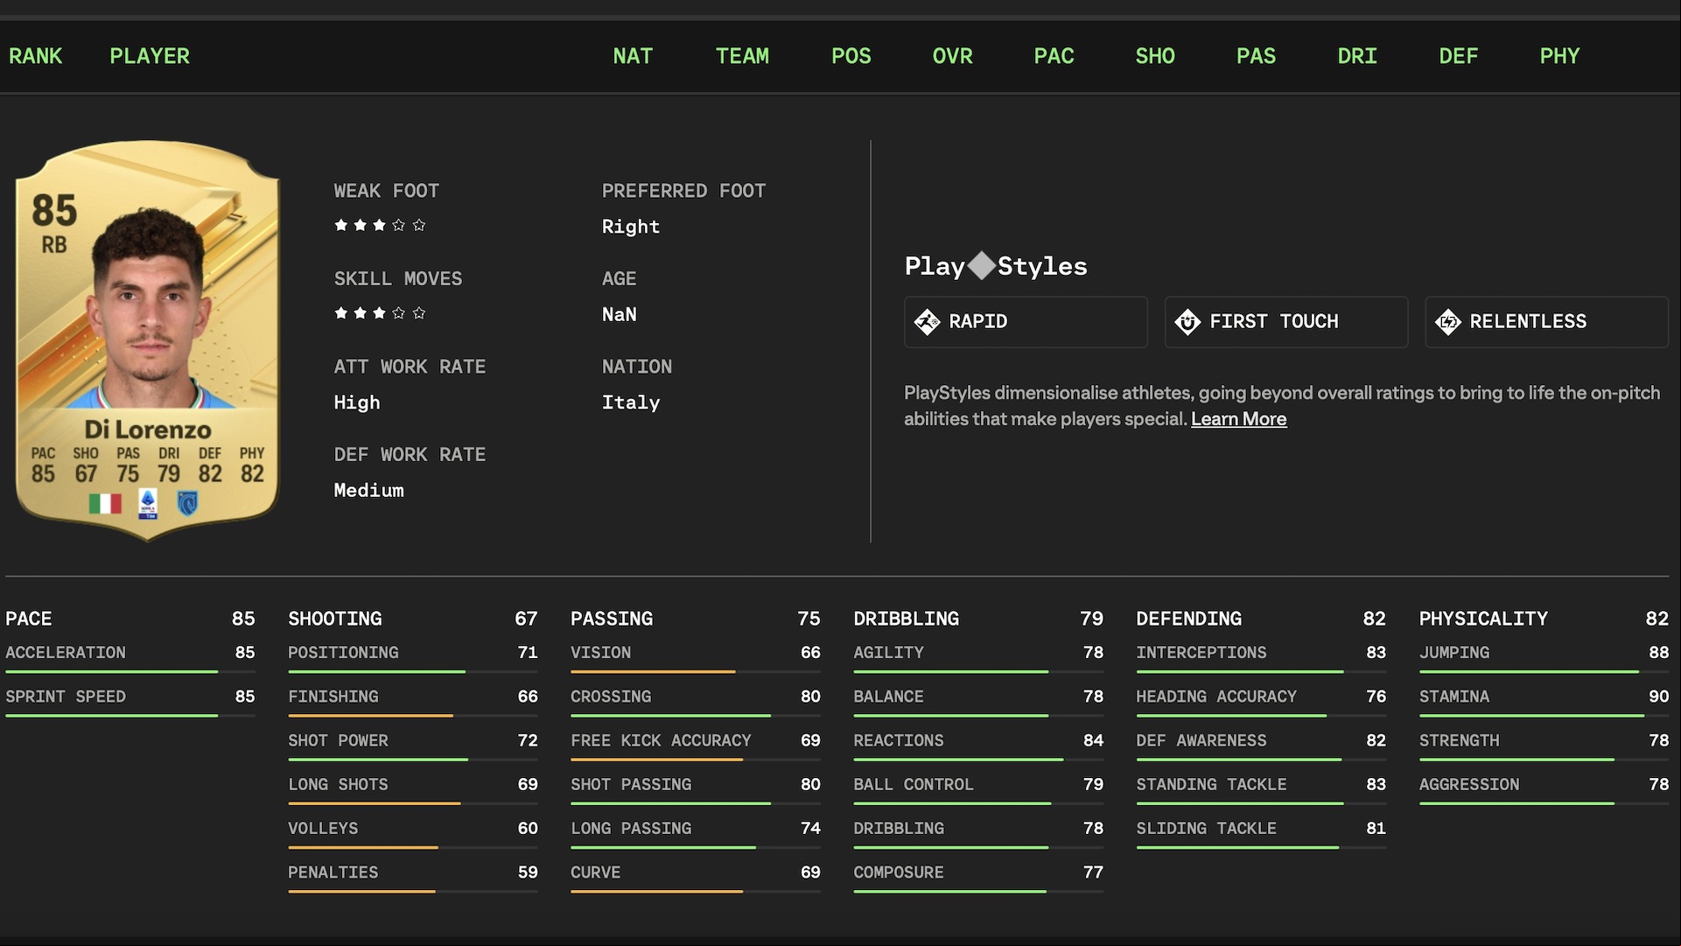
Task: Click the Stamina stat bar
Action: (x=1544, y=716)
